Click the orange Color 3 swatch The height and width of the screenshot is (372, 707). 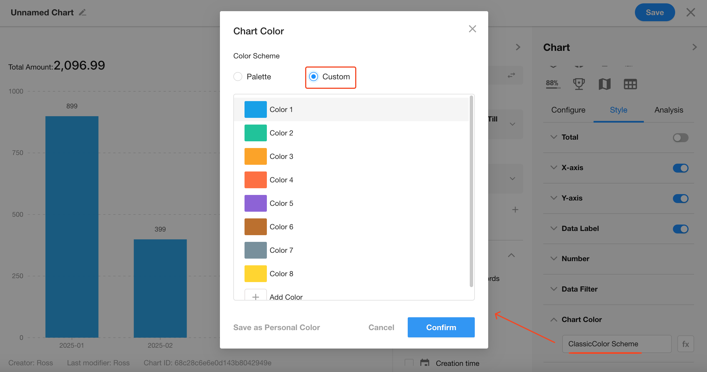pos(255,156)
